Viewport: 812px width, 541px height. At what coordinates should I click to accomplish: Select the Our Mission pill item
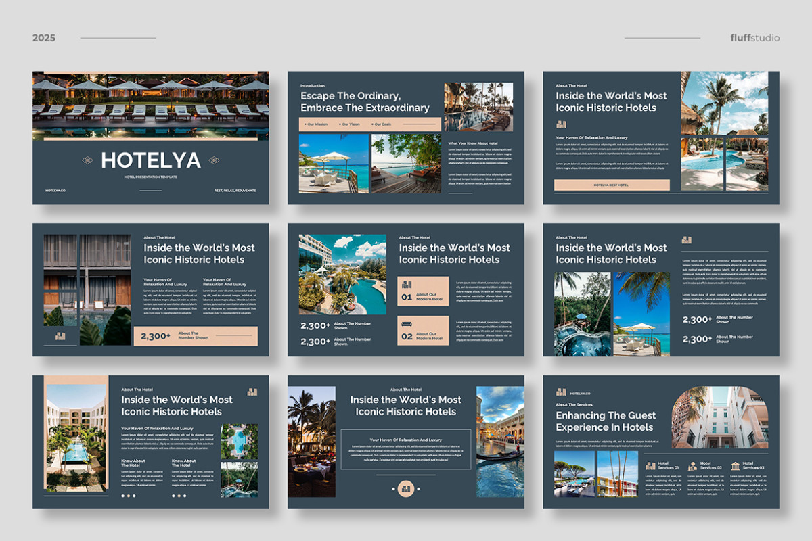tap(317, 124)
